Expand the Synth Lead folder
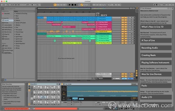This screenshot has height=111, width=175. (x=15, y=39)
